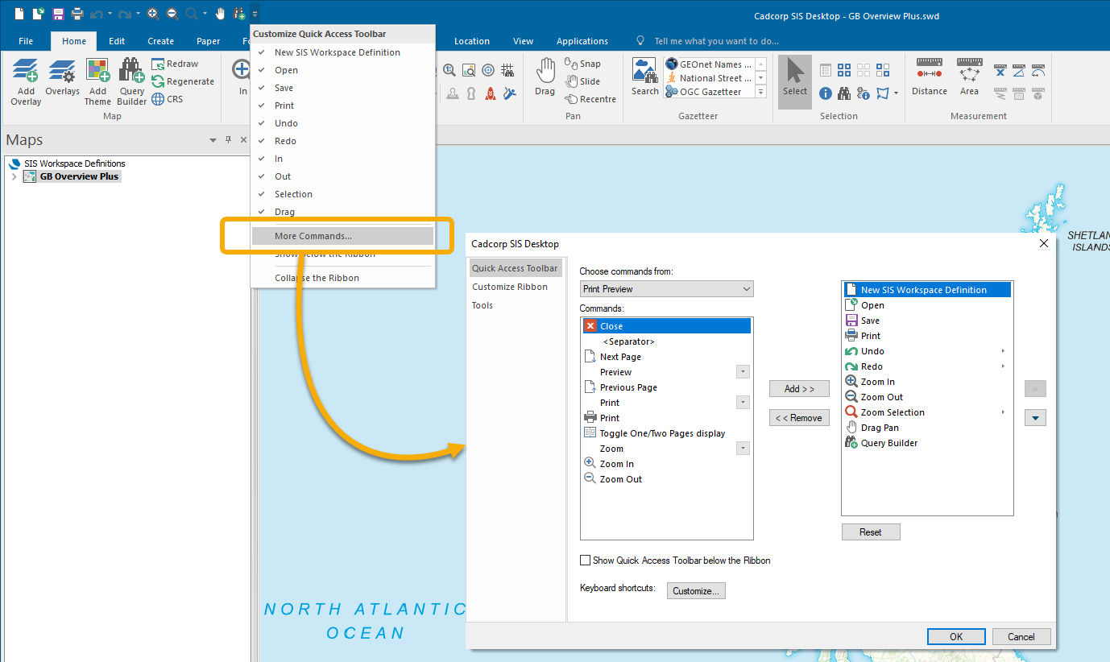Untick Undo in Customize Quick Access menu

343,123
